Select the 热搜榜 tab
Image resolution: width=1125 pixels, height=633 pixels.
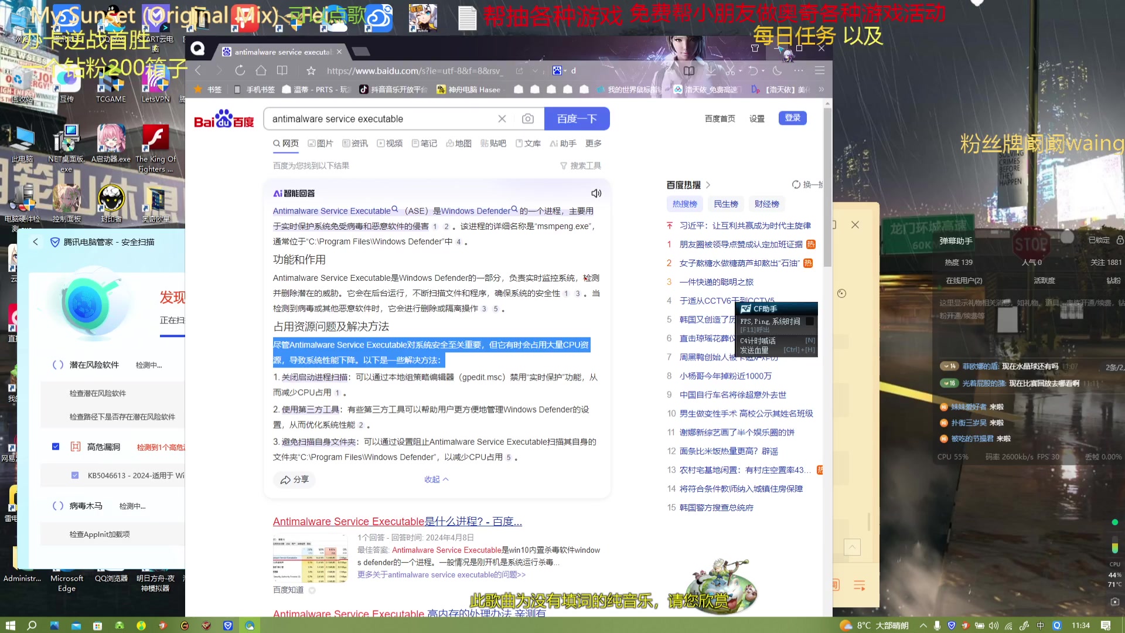(x=684, y=204)
